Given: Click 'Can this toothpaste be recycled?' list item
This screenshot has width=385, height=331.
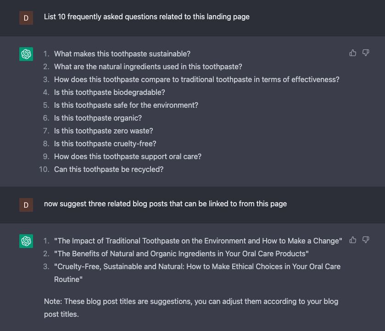Looking at the screenshot, I should point(109,169).
